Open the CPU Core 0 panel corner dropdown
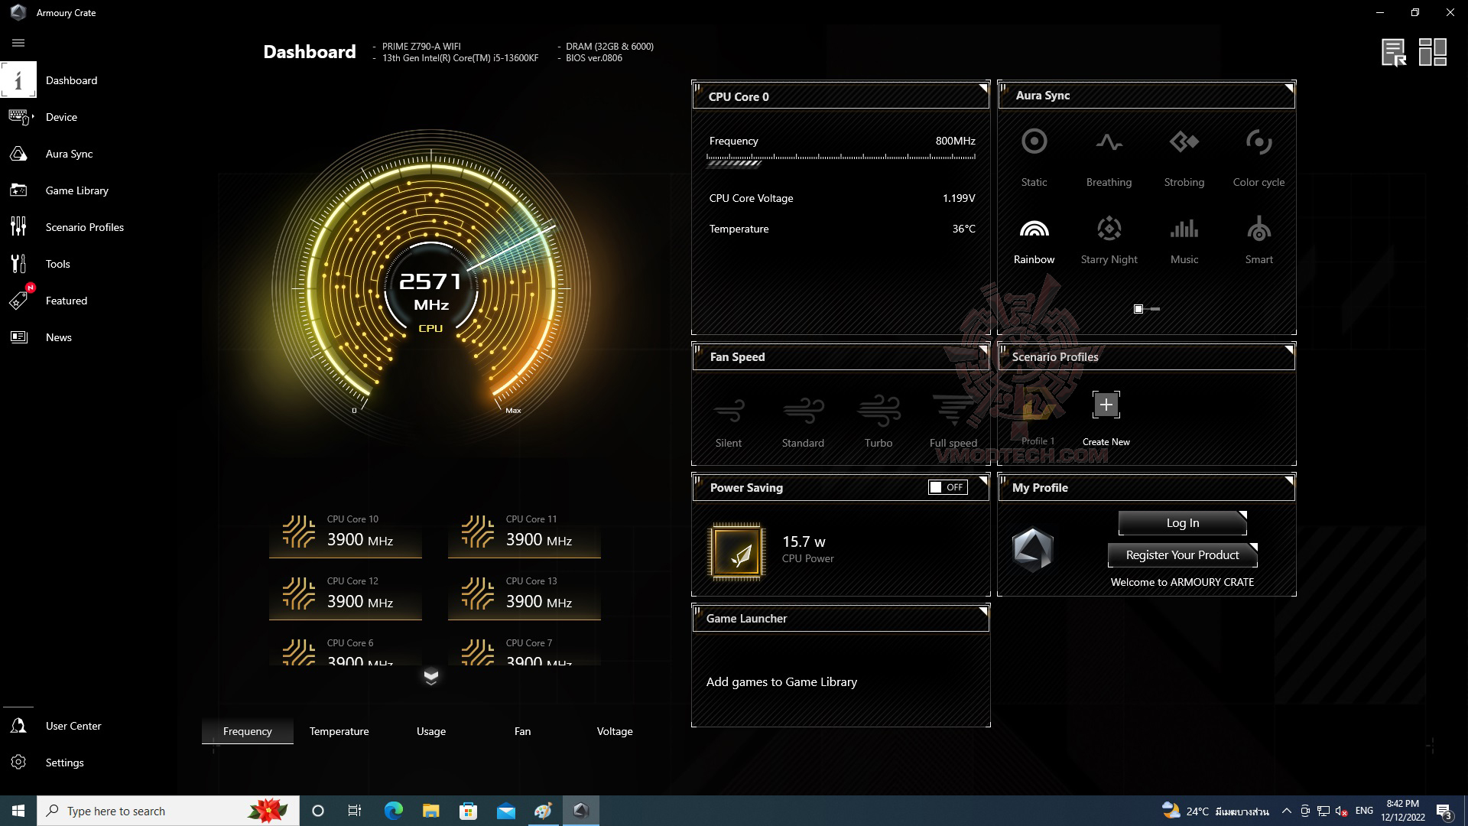Screen dimensions: 1468x826 (x=982, y=89)
